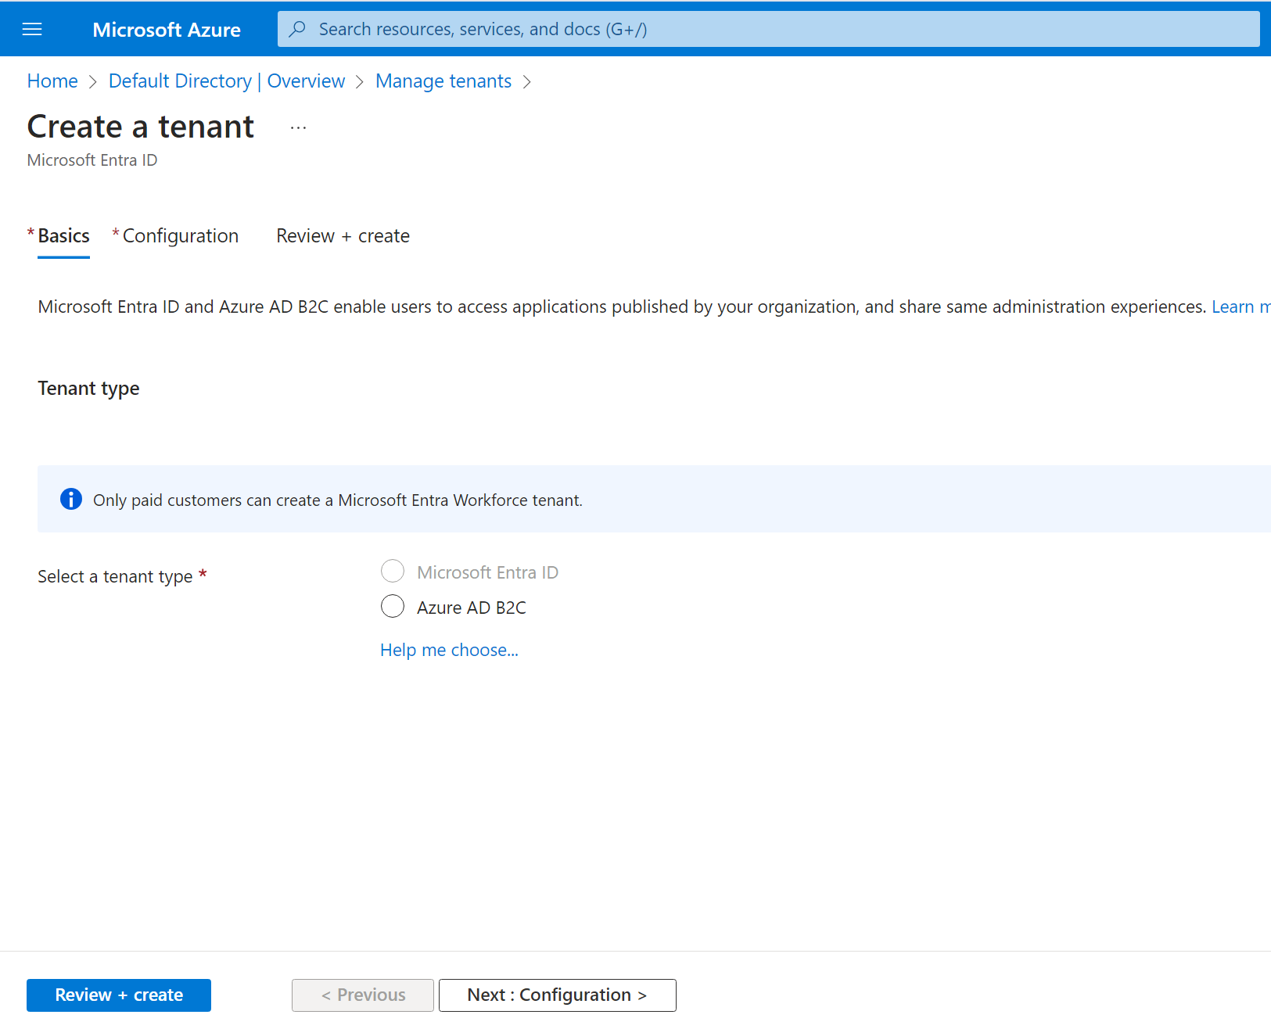Click the 'Select a tenant type' label

[x=115, y=576]
